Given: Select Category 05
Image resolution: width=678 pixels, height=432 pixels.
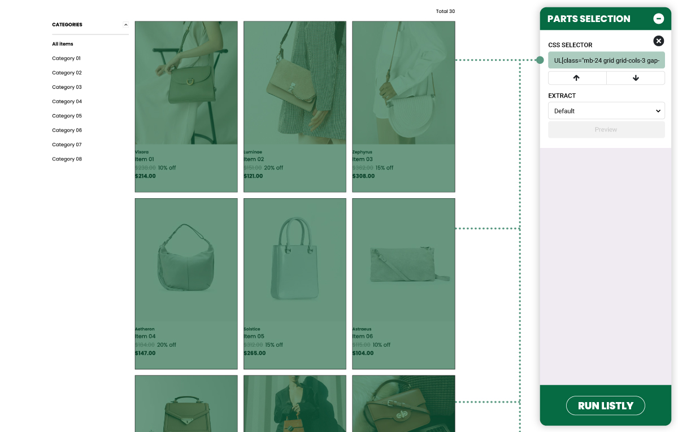Looking at the screenshot, I should (67, 116).
